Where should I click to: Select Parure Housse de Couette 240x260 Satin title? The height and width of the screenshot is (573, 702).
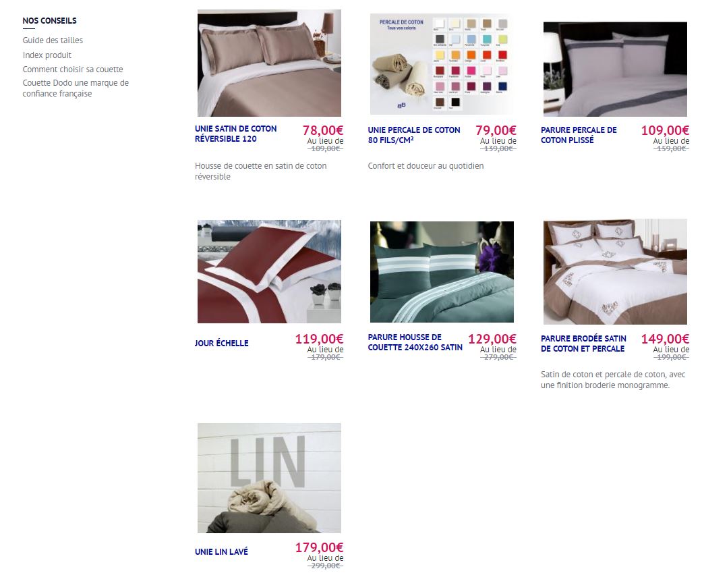click(415, 342)
